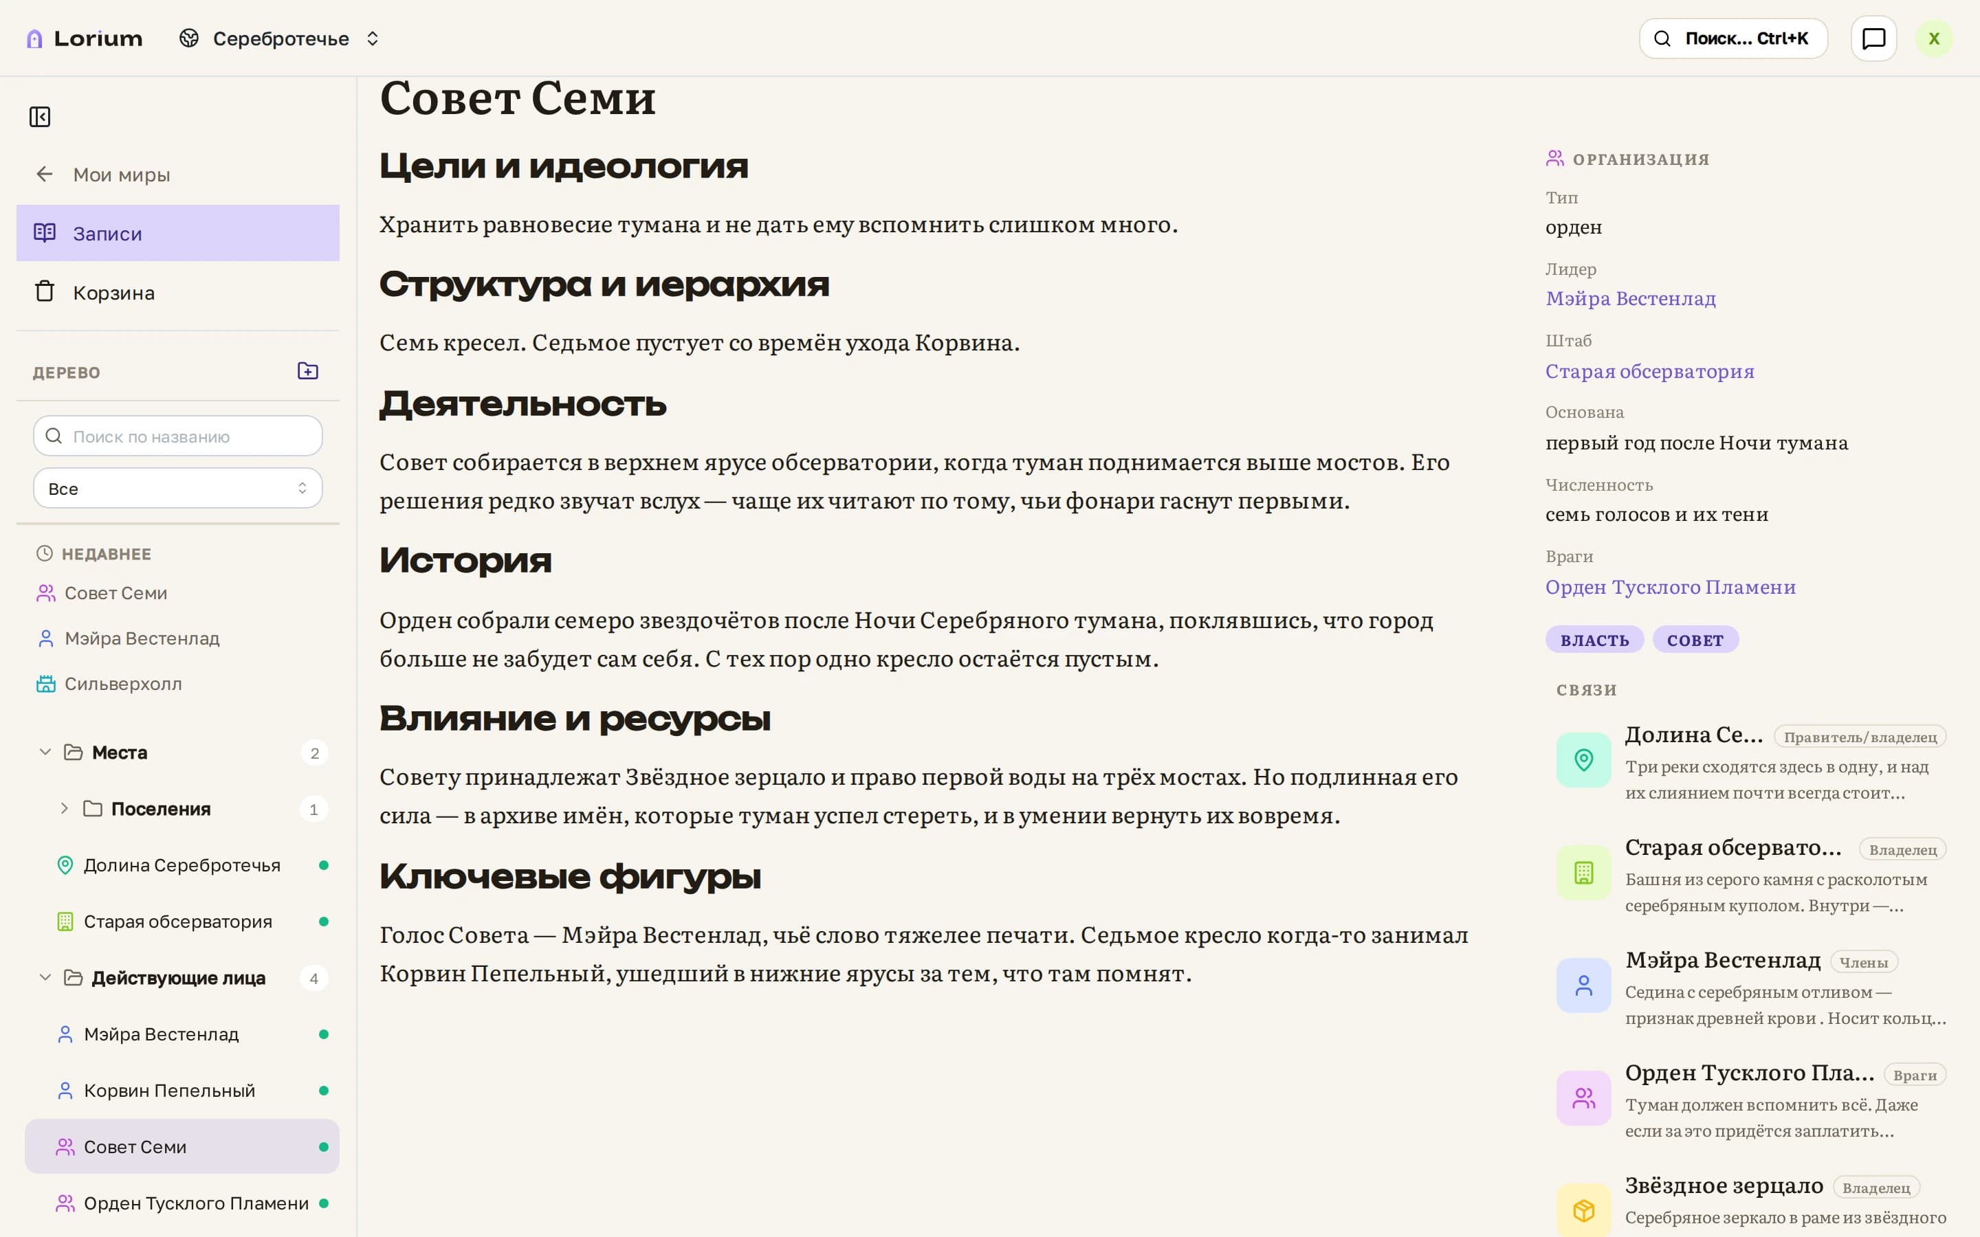Collapse the sidebar with panel icon
The image size is (1980, 1237).
pos(40,117)
